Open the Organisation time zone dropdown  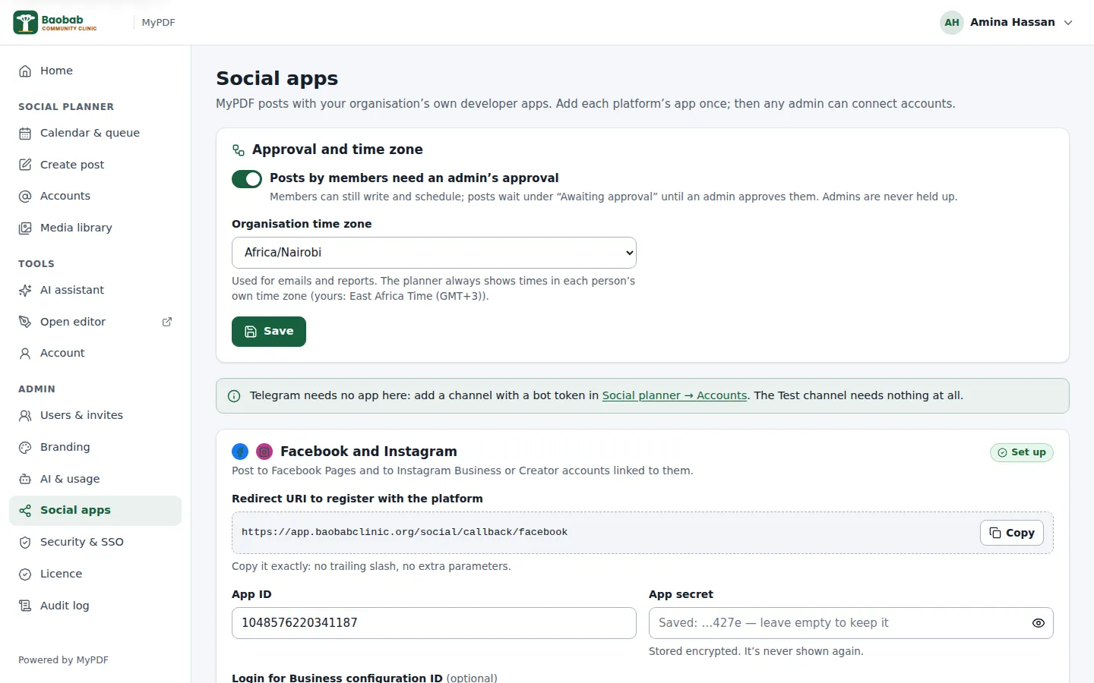click(x=434, y=253)
